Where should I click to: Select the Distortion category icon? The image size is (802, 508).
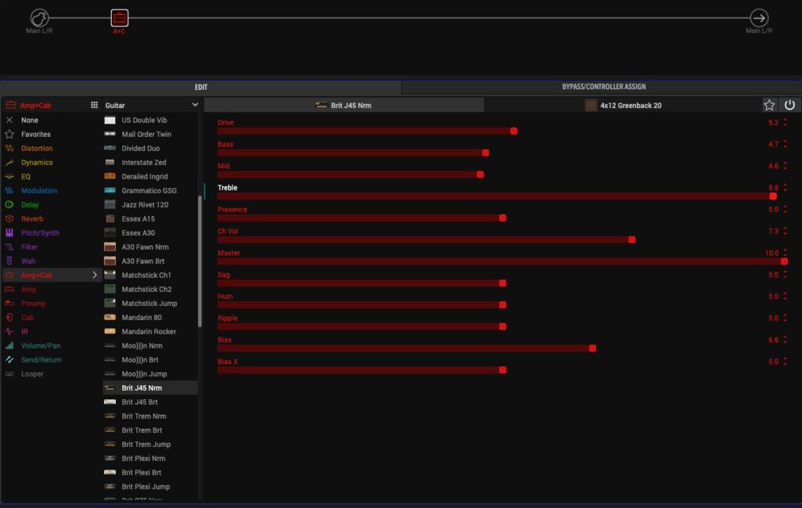(9, 149)
